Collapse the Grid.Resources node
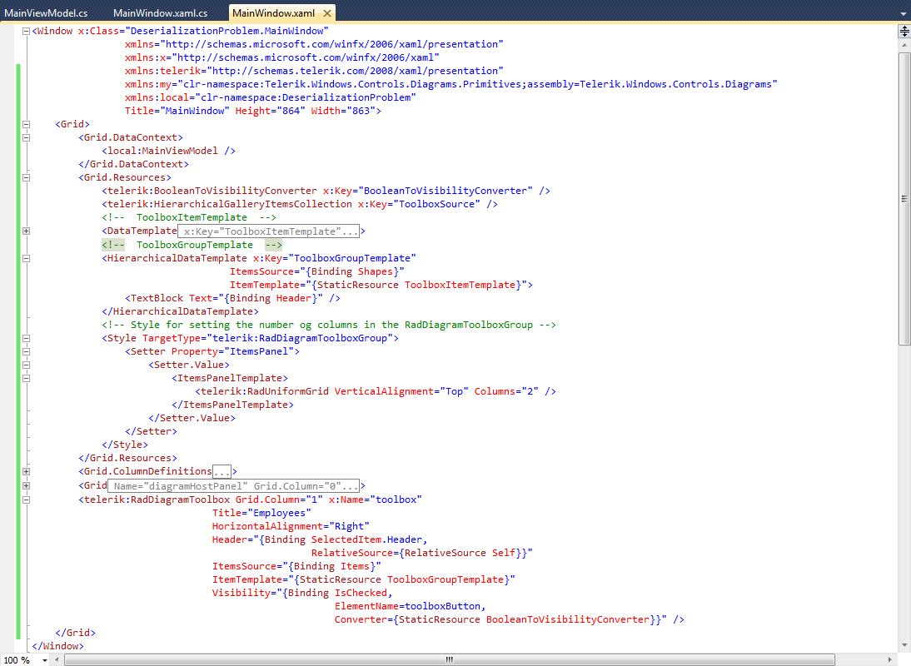911x666 pixels. tap(26, 177)
